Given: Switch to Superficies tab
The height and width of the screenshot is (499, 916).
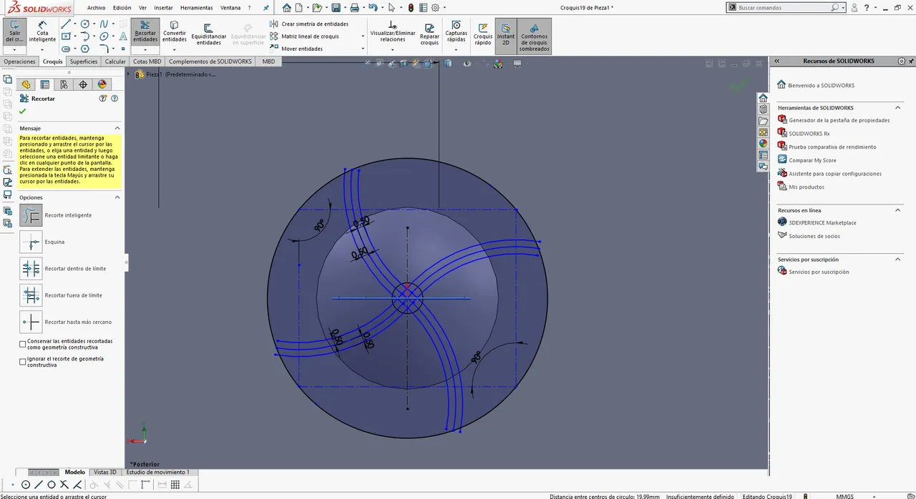Looking at the screenshot, I should 84,61.
